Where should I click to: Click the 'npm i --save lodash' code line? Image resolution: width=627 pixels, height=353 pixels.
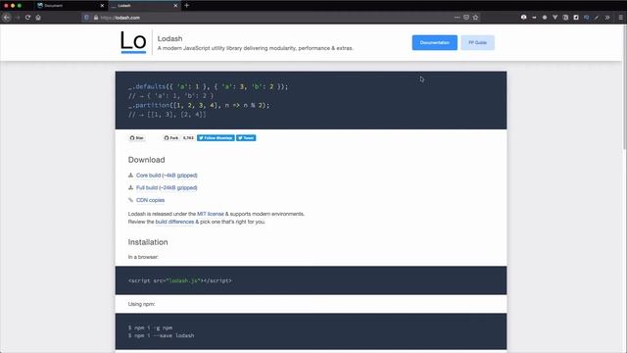tap(161, 335)
